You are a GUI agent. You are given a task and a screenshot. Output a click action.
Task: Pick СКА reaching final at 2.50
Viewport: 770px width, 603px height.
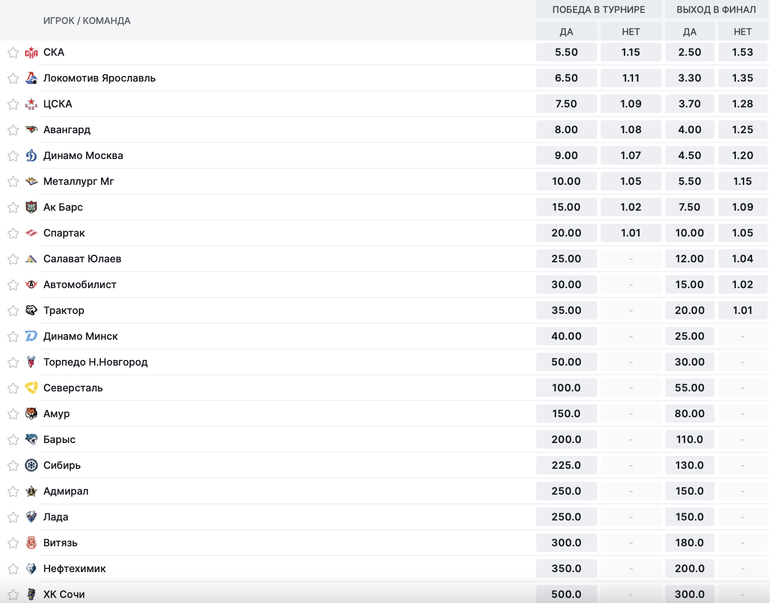coord(690,52)
